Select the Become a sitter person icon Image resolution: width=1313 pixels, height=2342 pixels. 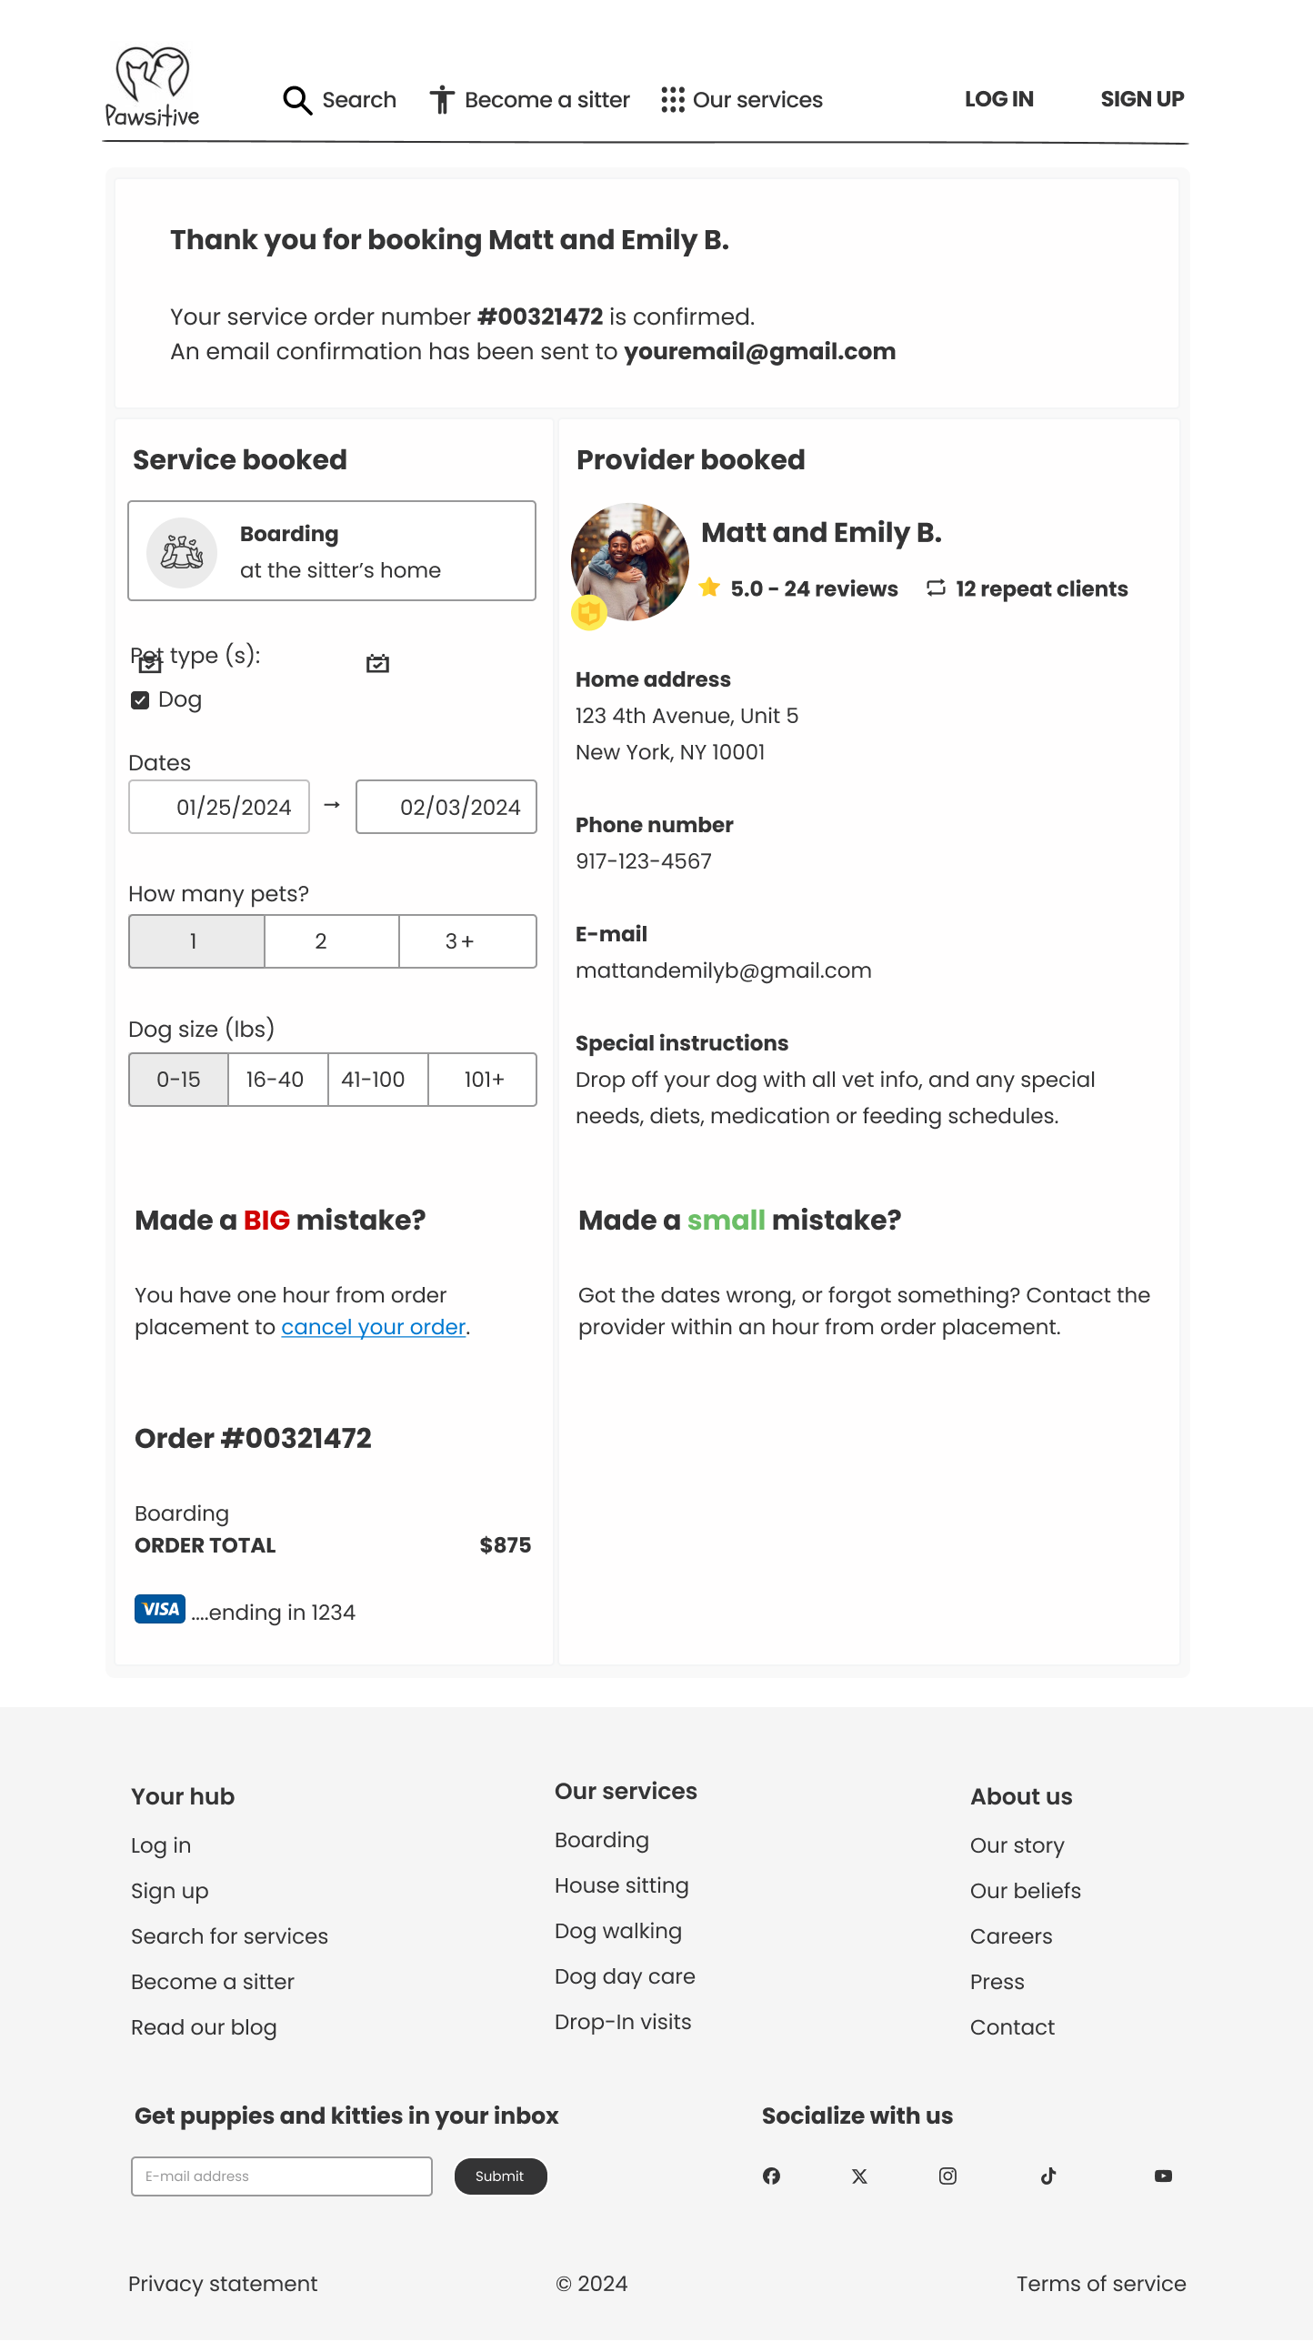click(443, 99)
